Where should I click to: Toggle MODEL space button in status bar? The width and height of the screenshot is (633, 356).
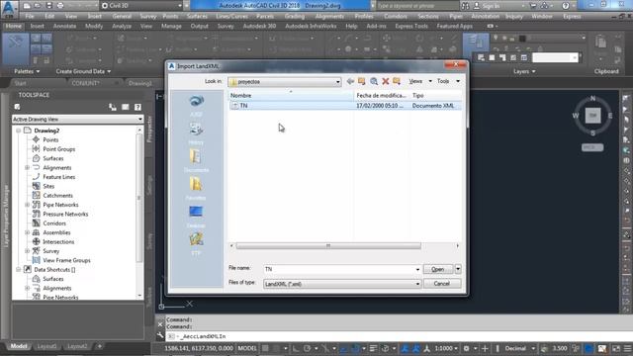(x=246, y=348)
